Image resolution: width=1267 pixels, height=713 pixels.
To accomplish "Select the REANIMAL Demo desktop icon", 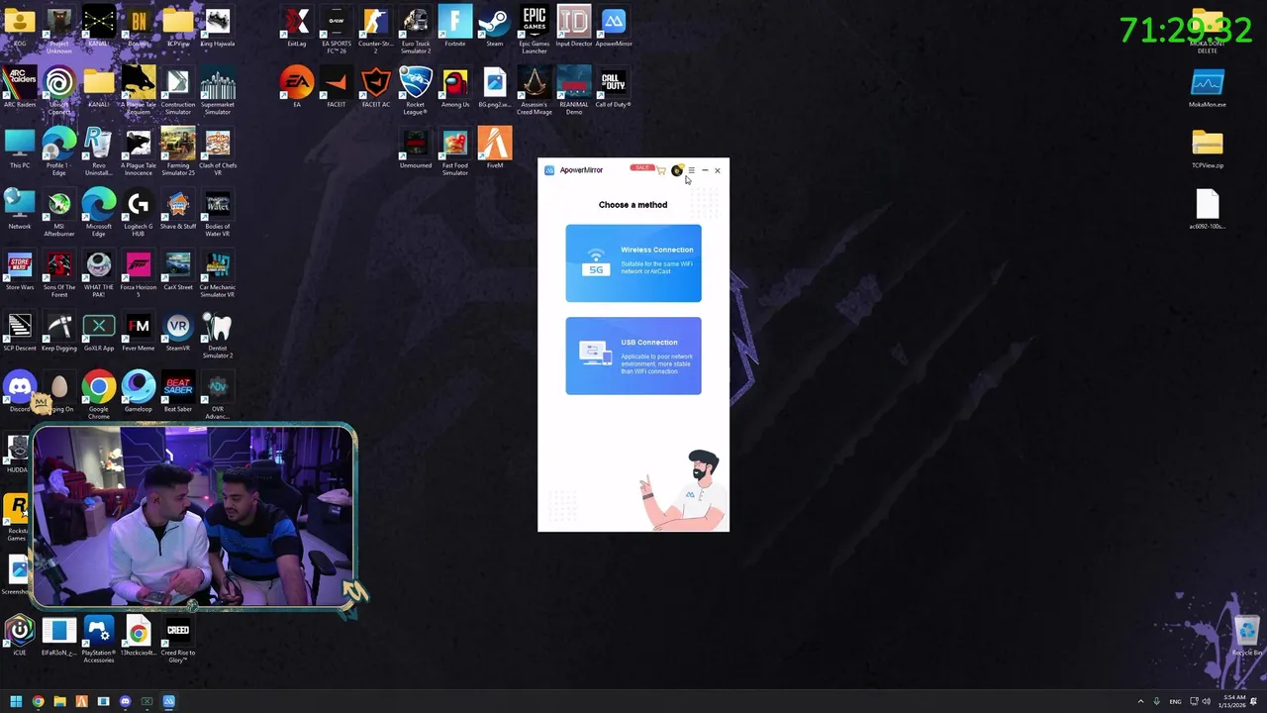I will (x=574, y=90).
